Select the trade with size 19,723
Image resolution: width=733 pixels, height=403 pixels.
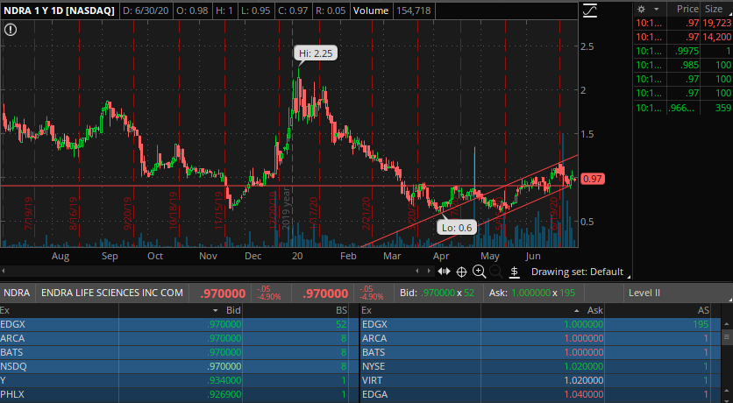coord(683,23)
